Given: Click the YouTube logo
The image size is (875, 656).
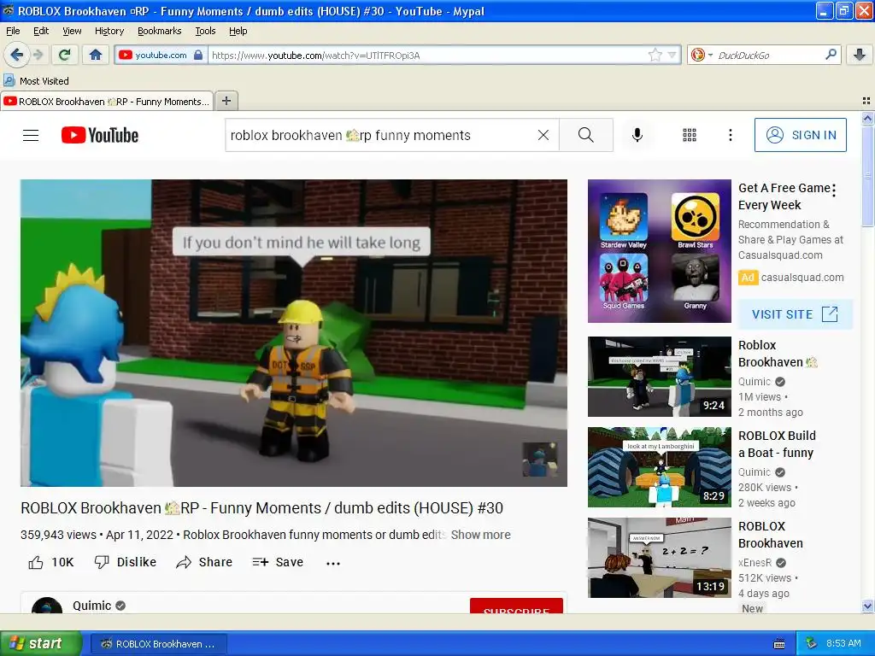Looking at the screenshot, I should click(100, 135).
